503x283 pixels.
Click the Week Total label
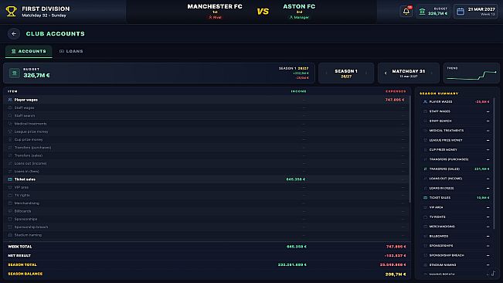[20, 247]
